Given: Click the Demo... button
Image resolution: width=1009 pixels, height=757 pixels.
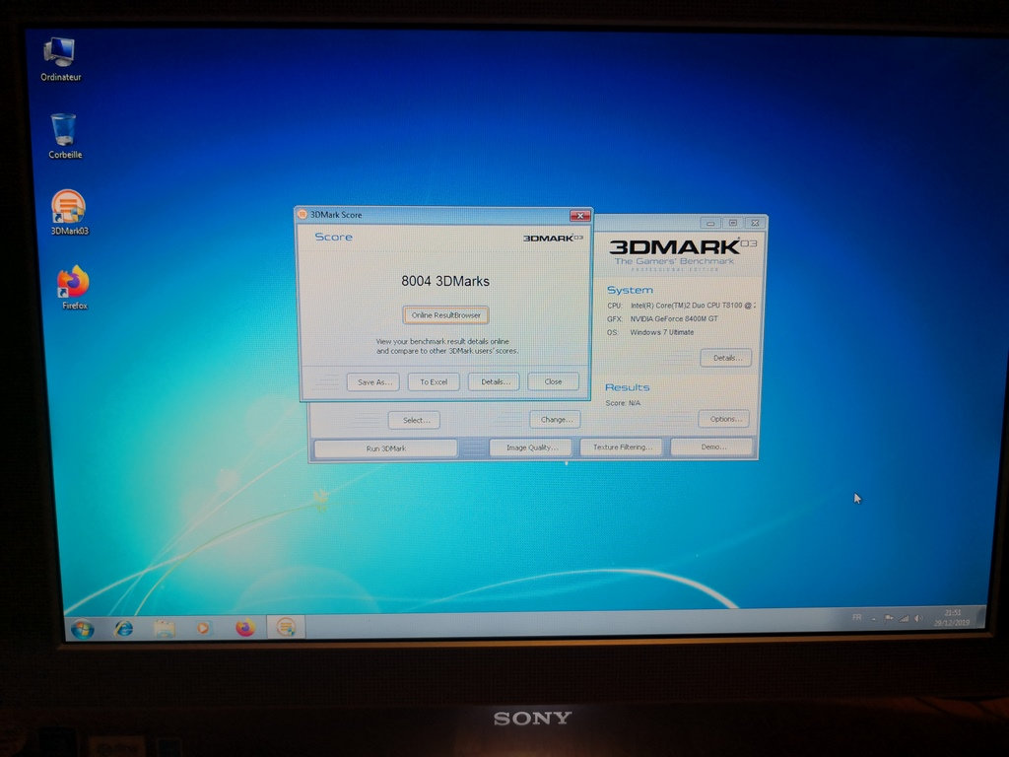Looking at the screenshot, I should click(711, 447).
